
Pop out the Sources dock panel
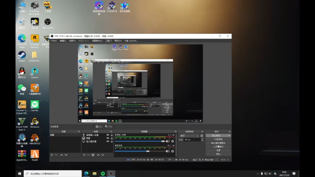coord(111,131)
